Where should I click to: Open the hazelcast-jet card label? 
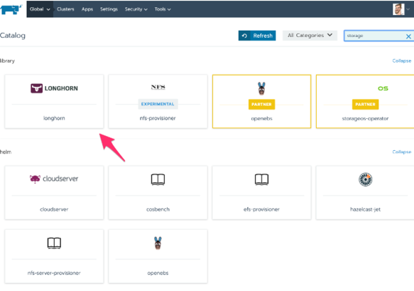365,209
